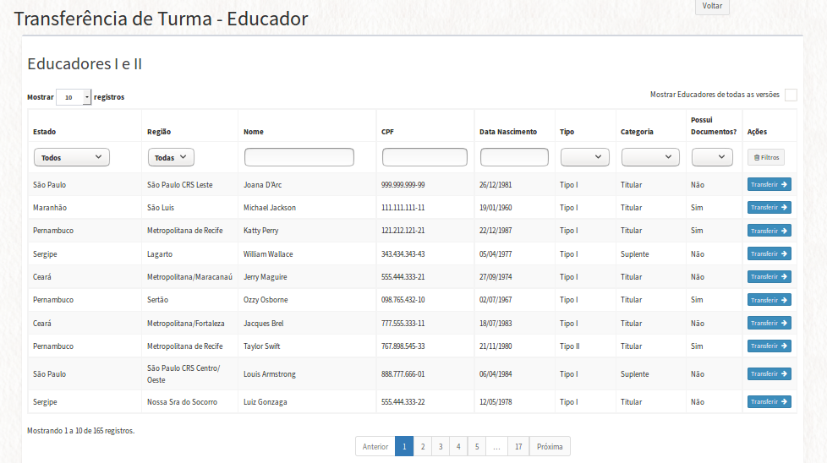Image resolution: width=827 pixels, height=463 pixels.
Task: Select region cell Metropolitana/Maracanaú
Action: (x=190, y=277)
